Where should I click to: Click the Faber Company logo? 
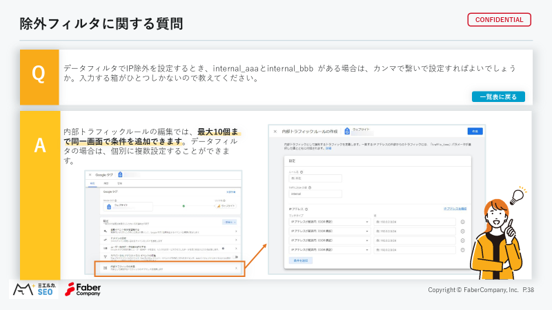[x=83, y=289]
